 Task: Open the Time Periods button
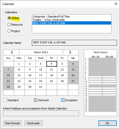click(x=12, y=123)
